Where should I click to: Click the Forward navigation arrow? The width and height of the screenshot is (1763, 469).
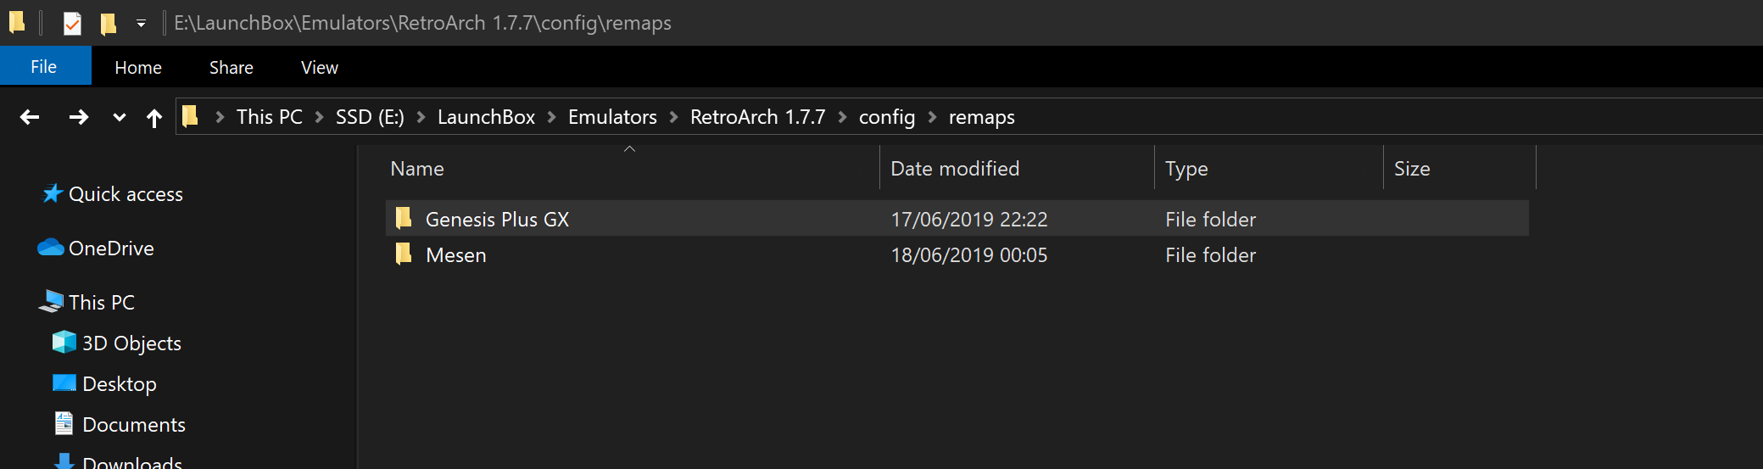click(x=78, y=117)
